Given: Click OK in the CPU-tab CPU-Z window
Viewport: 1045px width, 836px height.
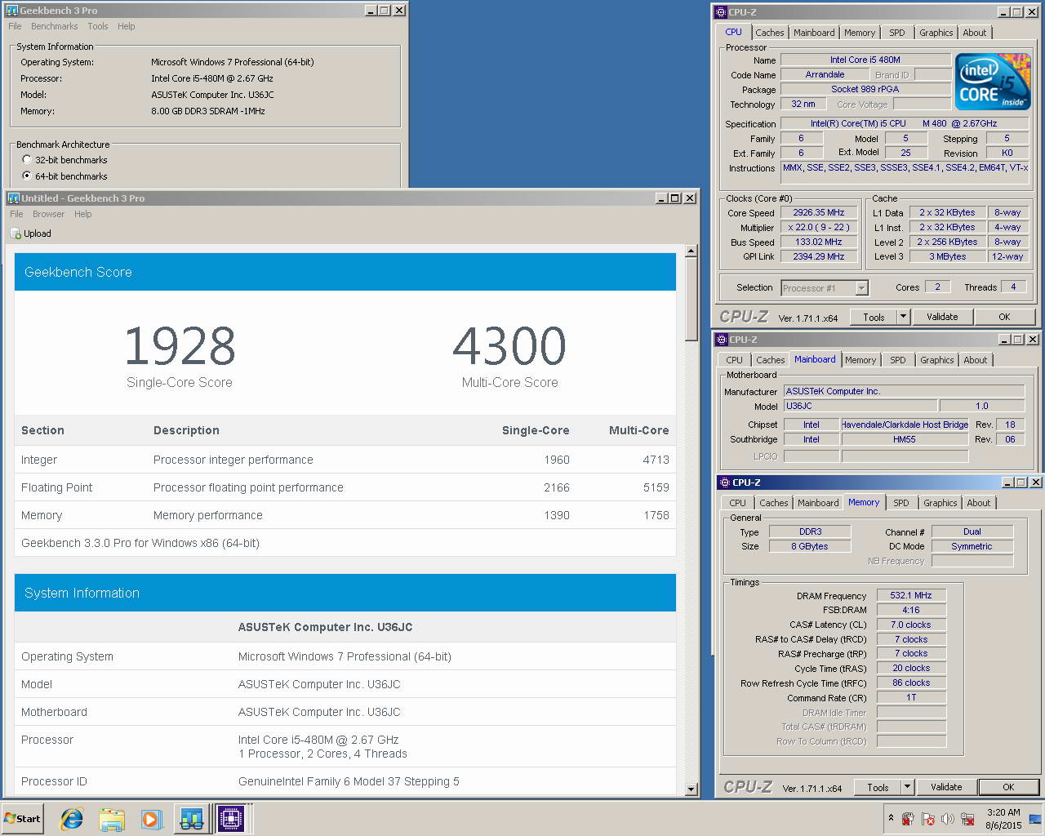Looking at the screenshot, I should coord(1004,317).
